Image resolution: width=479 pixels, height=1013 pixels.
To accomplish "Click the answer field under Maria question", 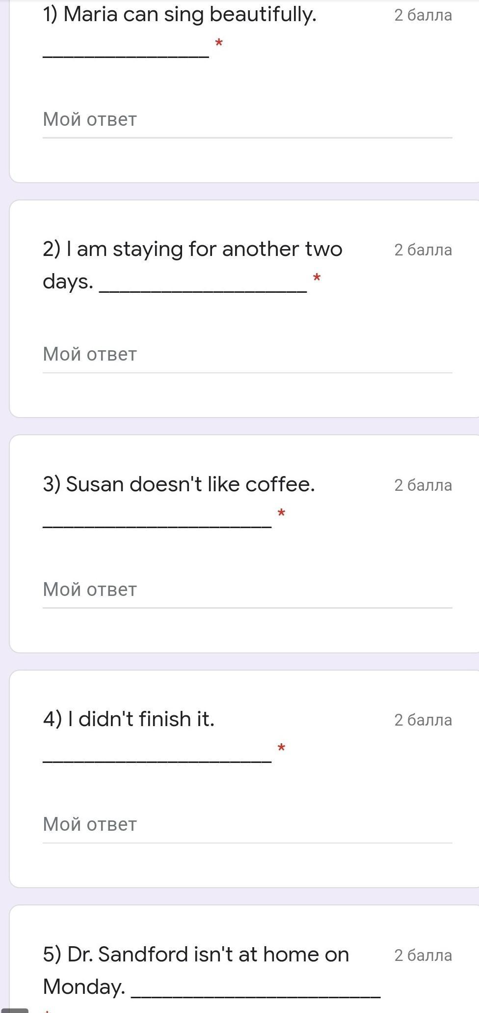I will coord(247,120).
